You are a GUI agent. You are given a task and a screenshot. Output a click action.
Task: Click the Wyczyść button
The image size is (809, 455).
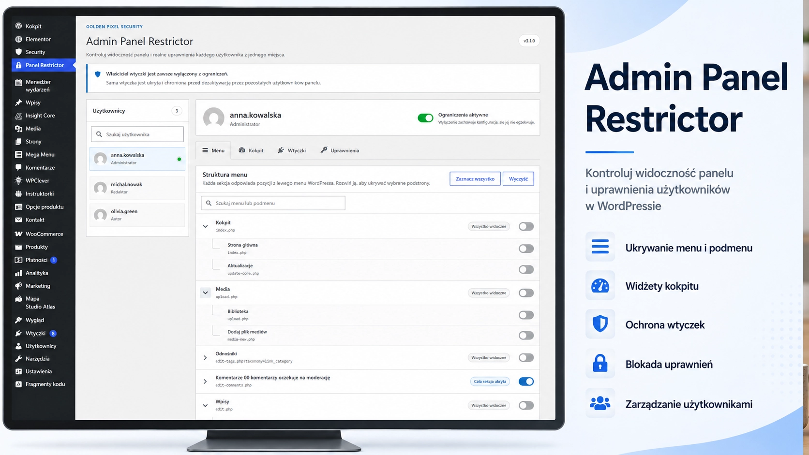[518, 178]
